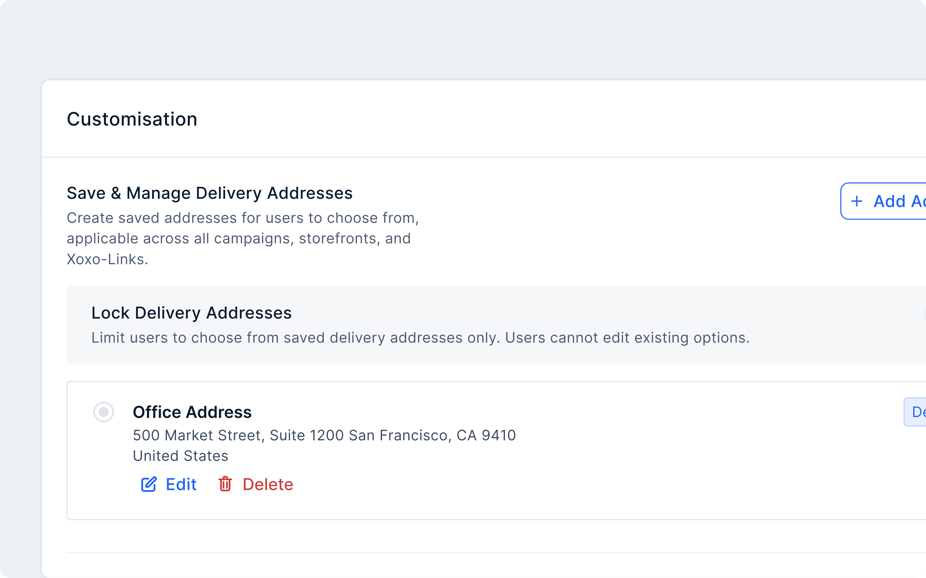
Task: Click the pencil Edit icon for Office Address
Action: [x=149, y=484]
